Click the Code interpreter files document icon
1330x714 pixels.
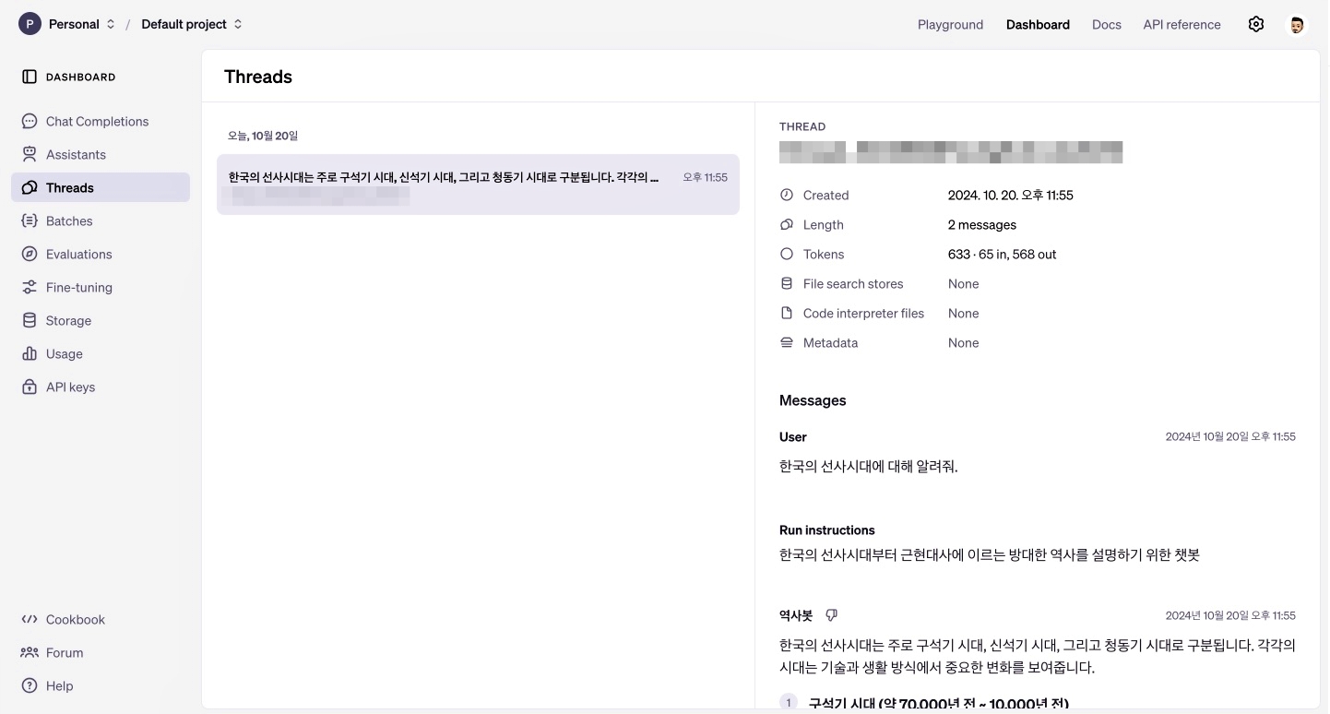click(787, 313)
